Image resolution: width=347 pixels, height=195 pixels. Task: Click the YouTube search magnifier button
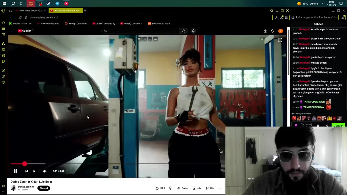tap(183, 31)
